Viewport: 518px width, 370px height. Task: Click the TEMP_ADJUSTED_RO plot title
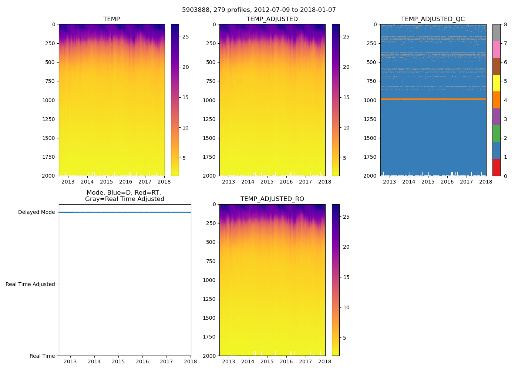(272, 199)
